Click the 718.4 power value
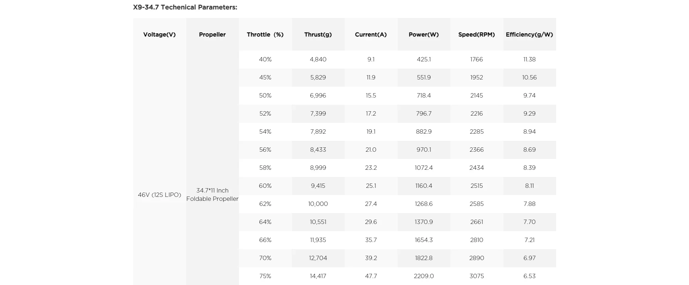The width and height of the screenshot is (689, 285). pos(424,95)
